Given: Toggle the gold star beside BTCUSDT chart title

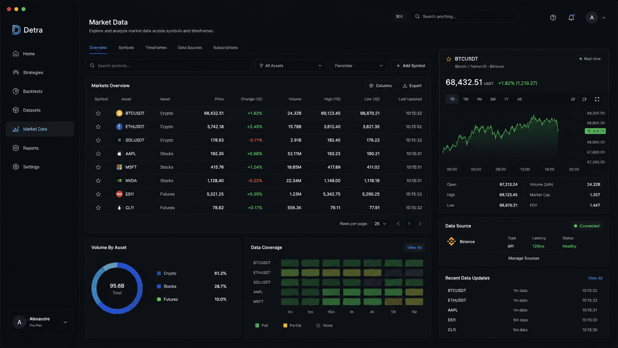Looking at the screenshot, I should [x=449, y=59].
